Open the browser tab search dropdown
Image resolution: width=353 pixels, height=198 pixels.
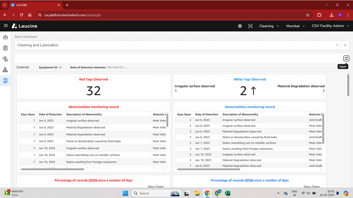5,5
